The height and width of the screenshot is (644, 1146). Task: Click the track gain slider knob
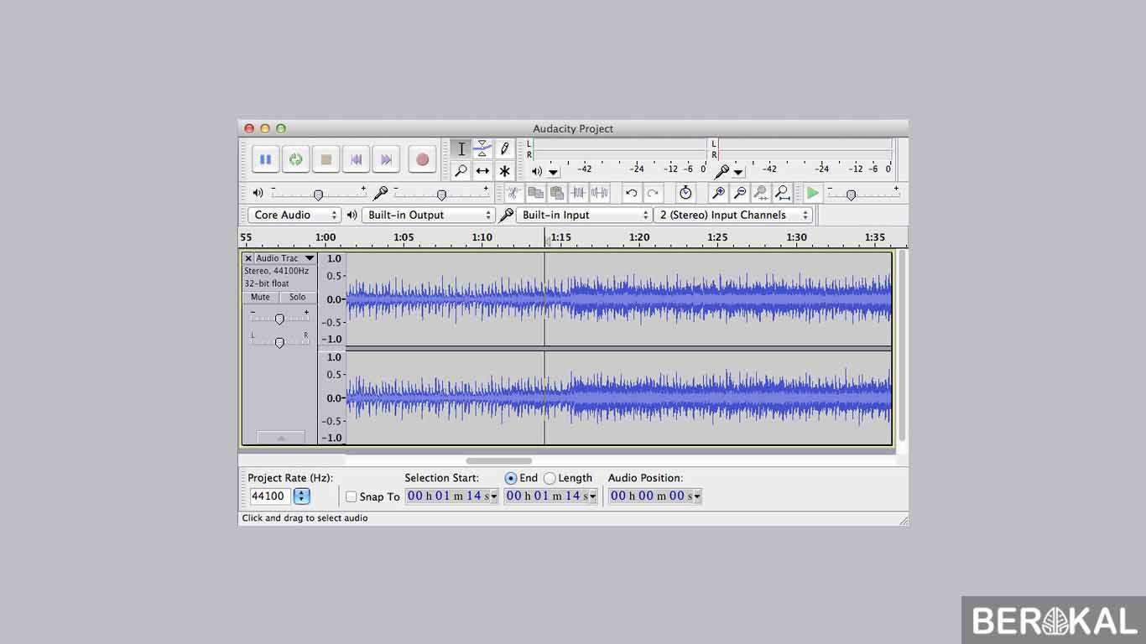click(x=279, y=319)
